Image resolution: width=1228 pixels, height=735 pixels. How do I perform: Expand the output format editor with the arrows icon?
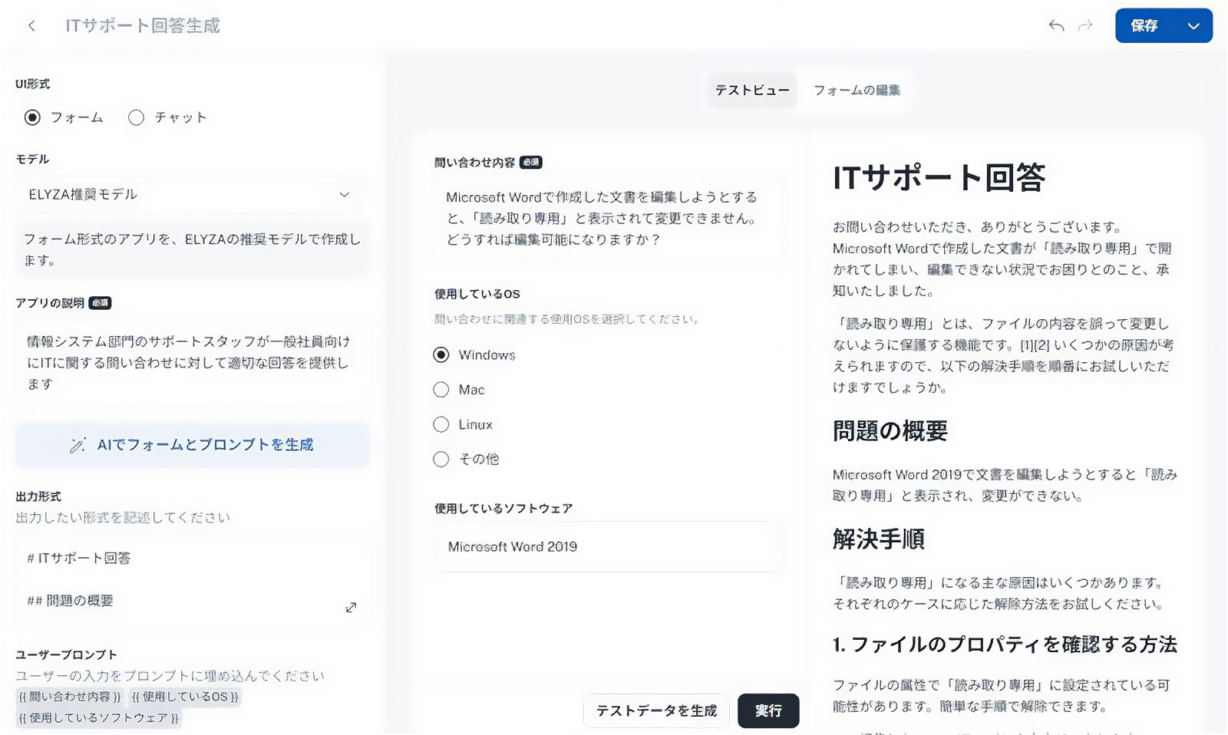point(351,608)
